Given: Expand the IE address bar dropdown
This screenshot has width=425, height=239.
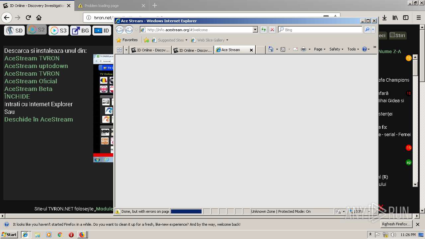Looking at the screenshot, I should [255, 30].
